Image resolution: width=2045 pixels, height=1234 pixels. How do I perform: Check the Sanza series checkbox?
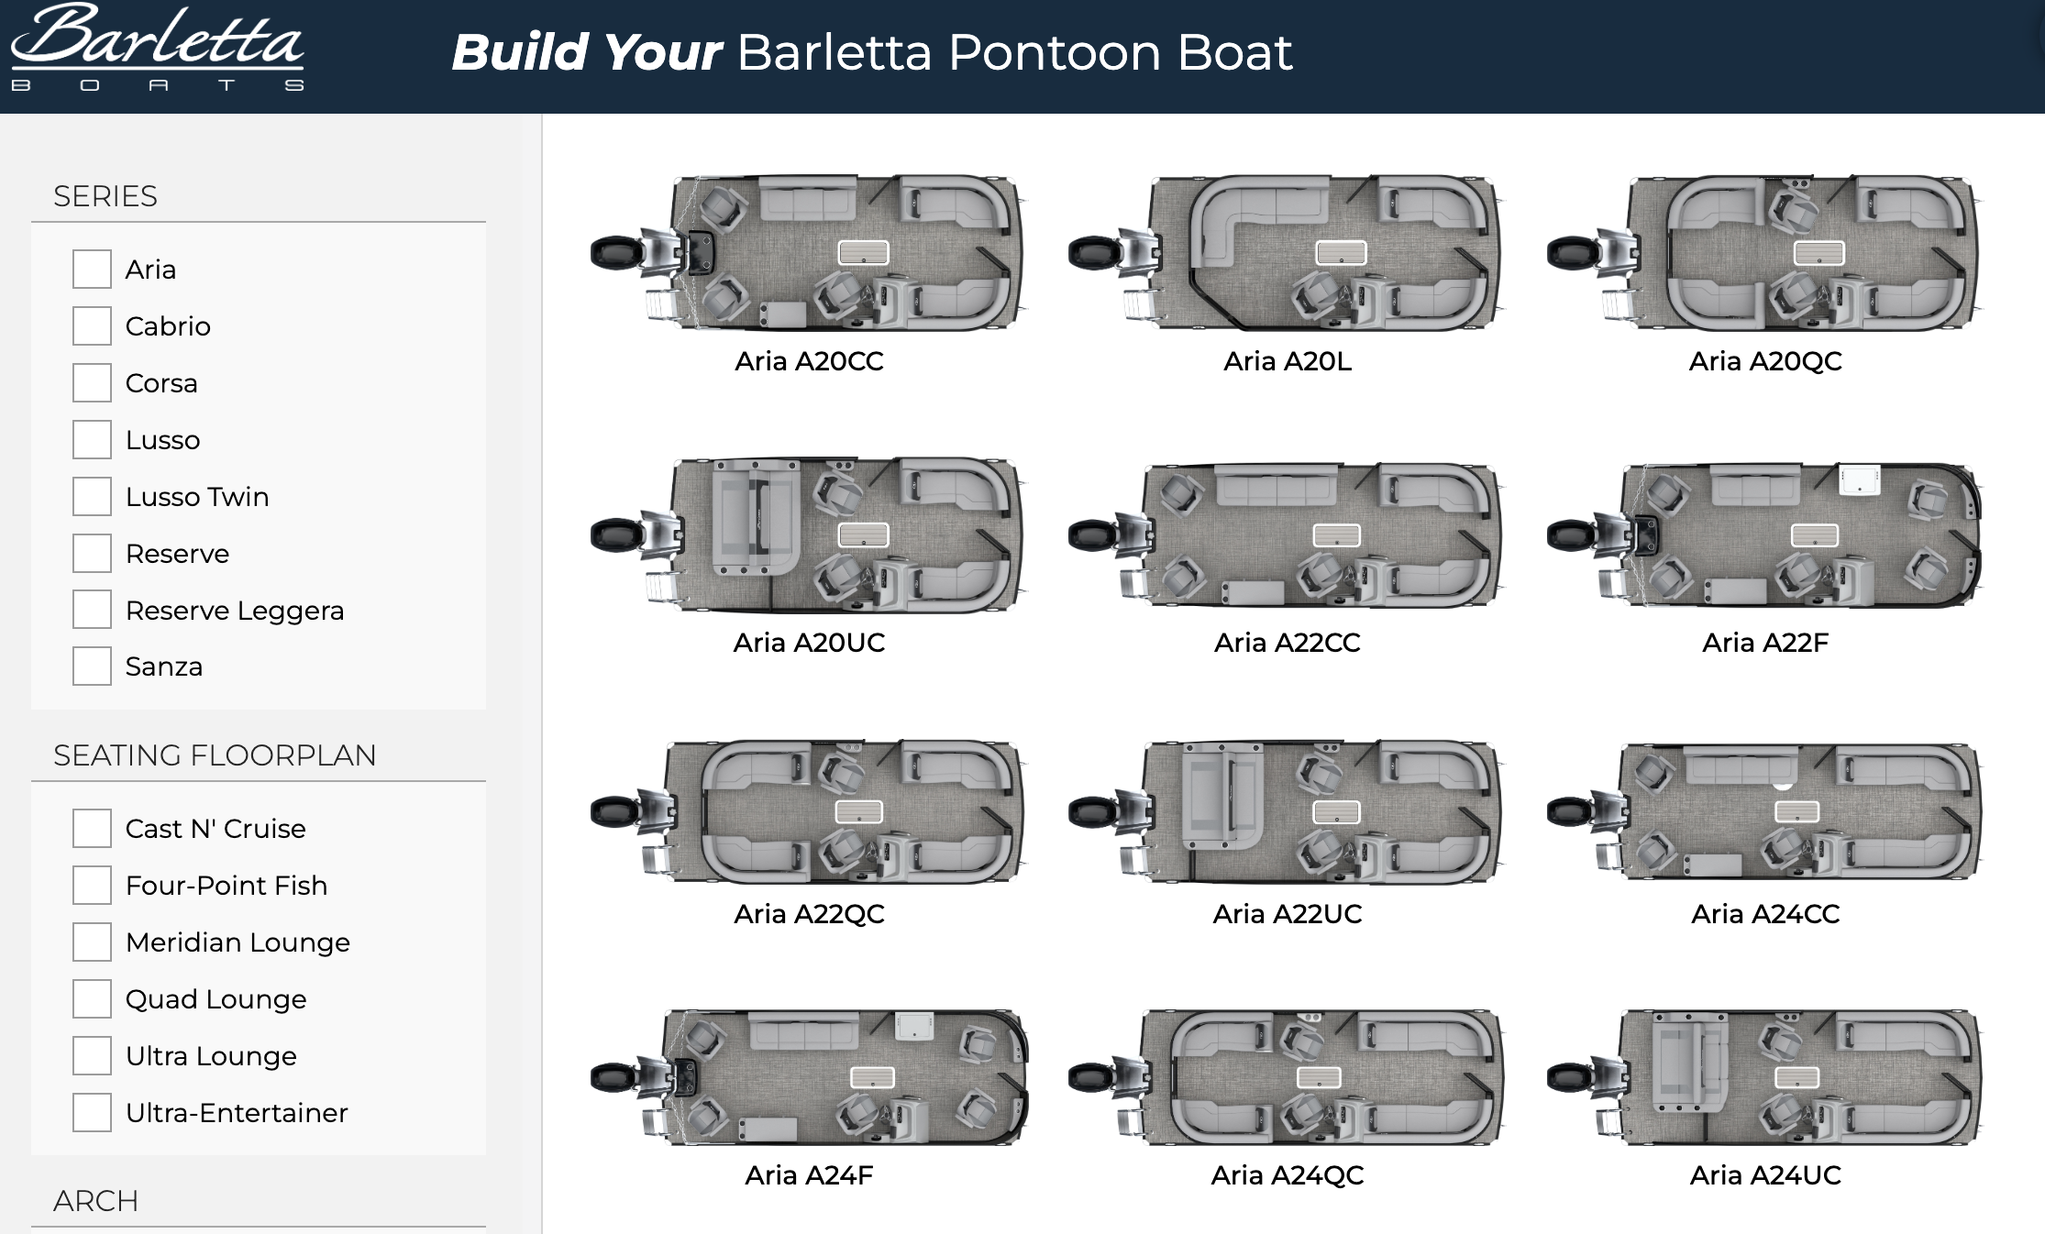tap(92, 667)
